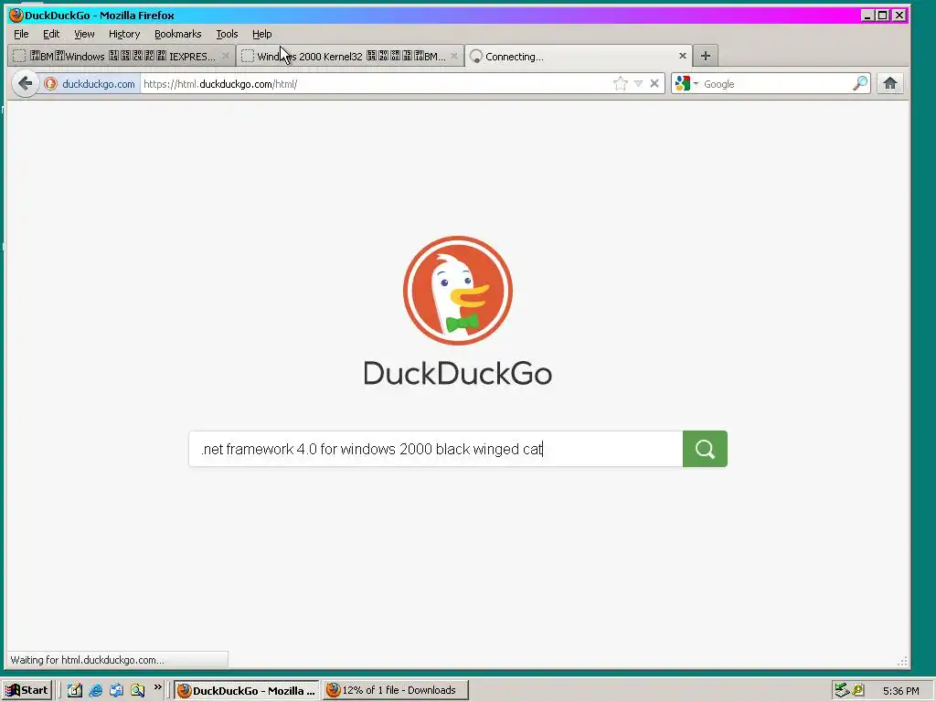Image resolution: width=936 pixels, height=702 pixels.
Task: Open a new tab with the plus button
Action: tap(705, 56)
